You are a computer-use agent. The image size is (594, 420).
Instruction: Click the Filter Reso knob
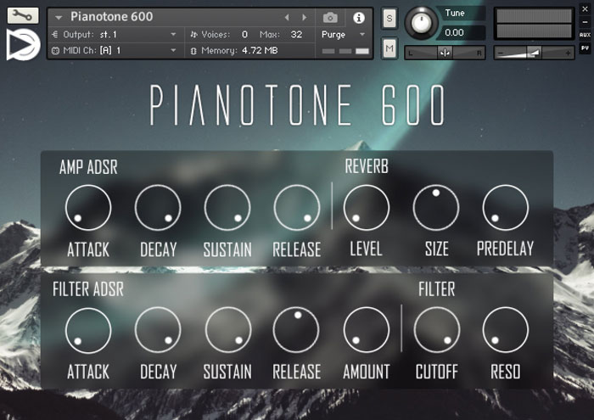coord(506,330)
